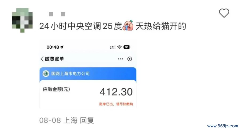Click the 国网上海市电力公司 logo icon

[46, 74]
